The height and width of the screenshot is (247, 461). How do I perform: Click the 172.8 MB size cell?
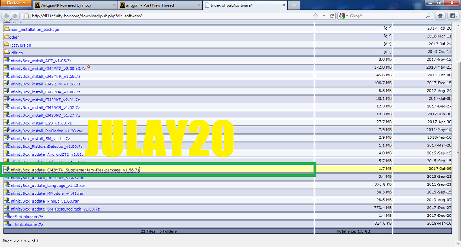point(353,68)
